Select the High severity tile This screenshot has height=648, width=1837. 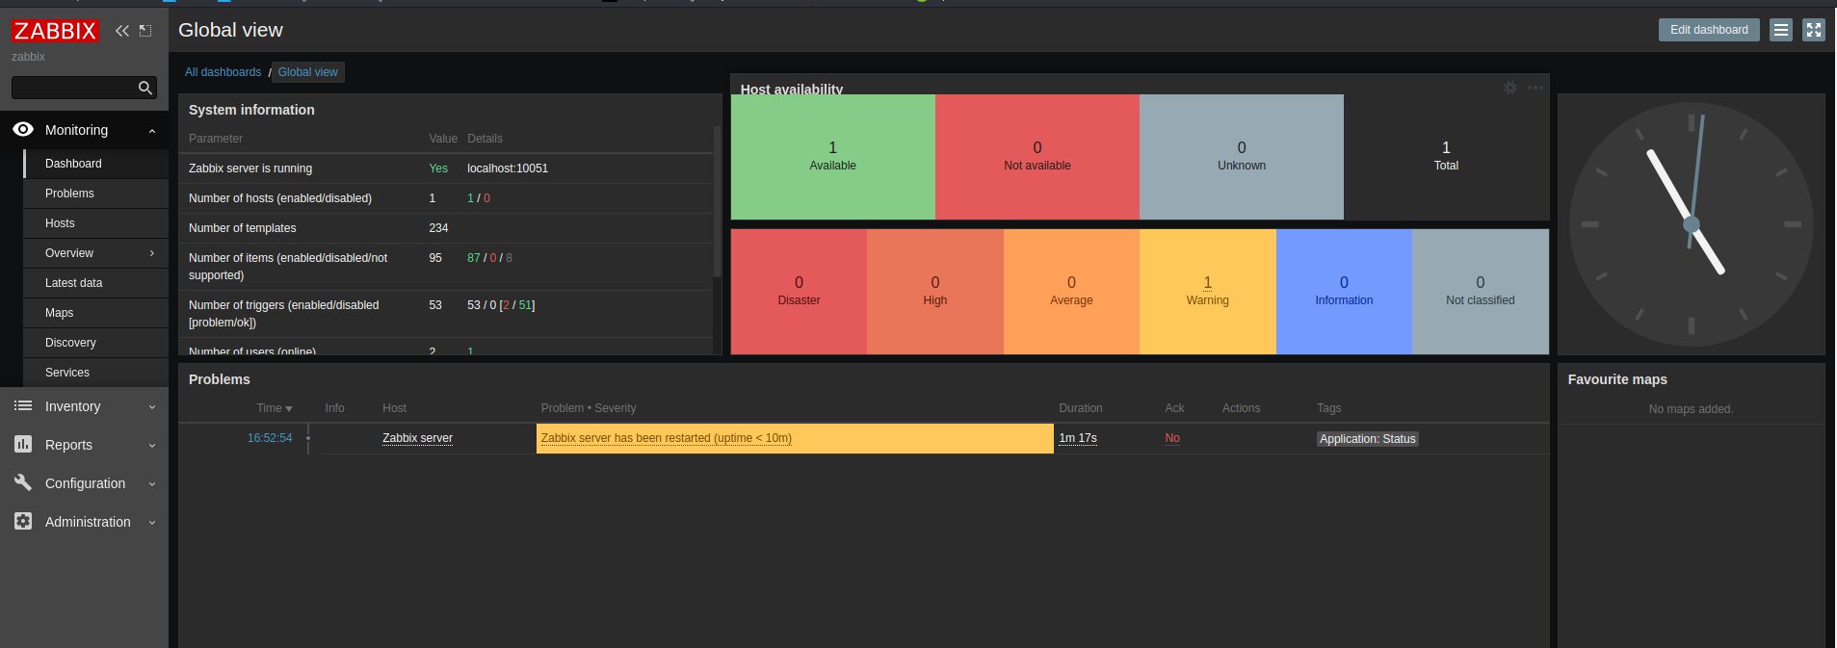pos(935,292)
